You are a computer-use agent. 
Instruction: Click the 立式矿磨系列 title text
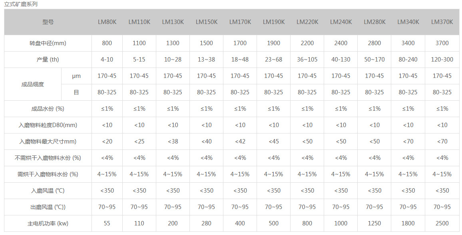[21, 4]
